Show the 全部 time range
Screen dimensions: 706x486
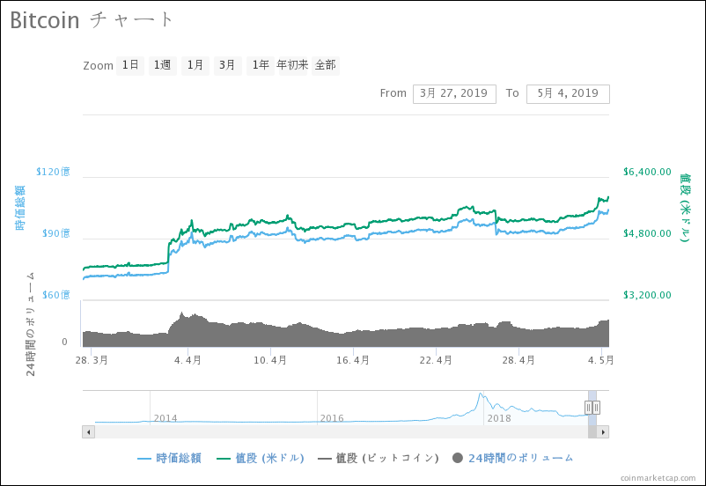326,66
